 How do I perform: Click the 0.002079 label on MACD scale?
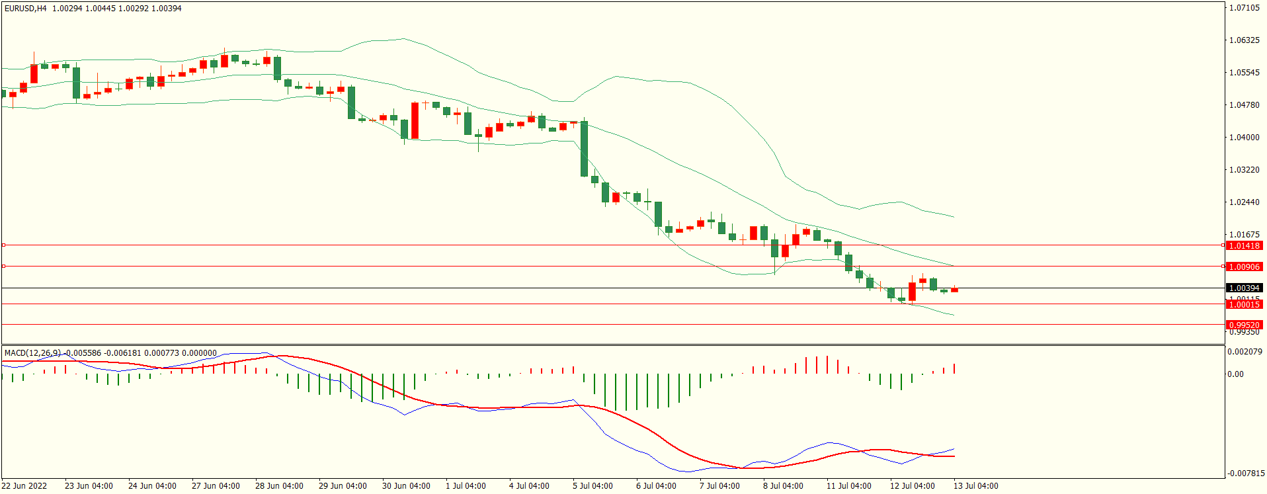[x=1245, y=352]
